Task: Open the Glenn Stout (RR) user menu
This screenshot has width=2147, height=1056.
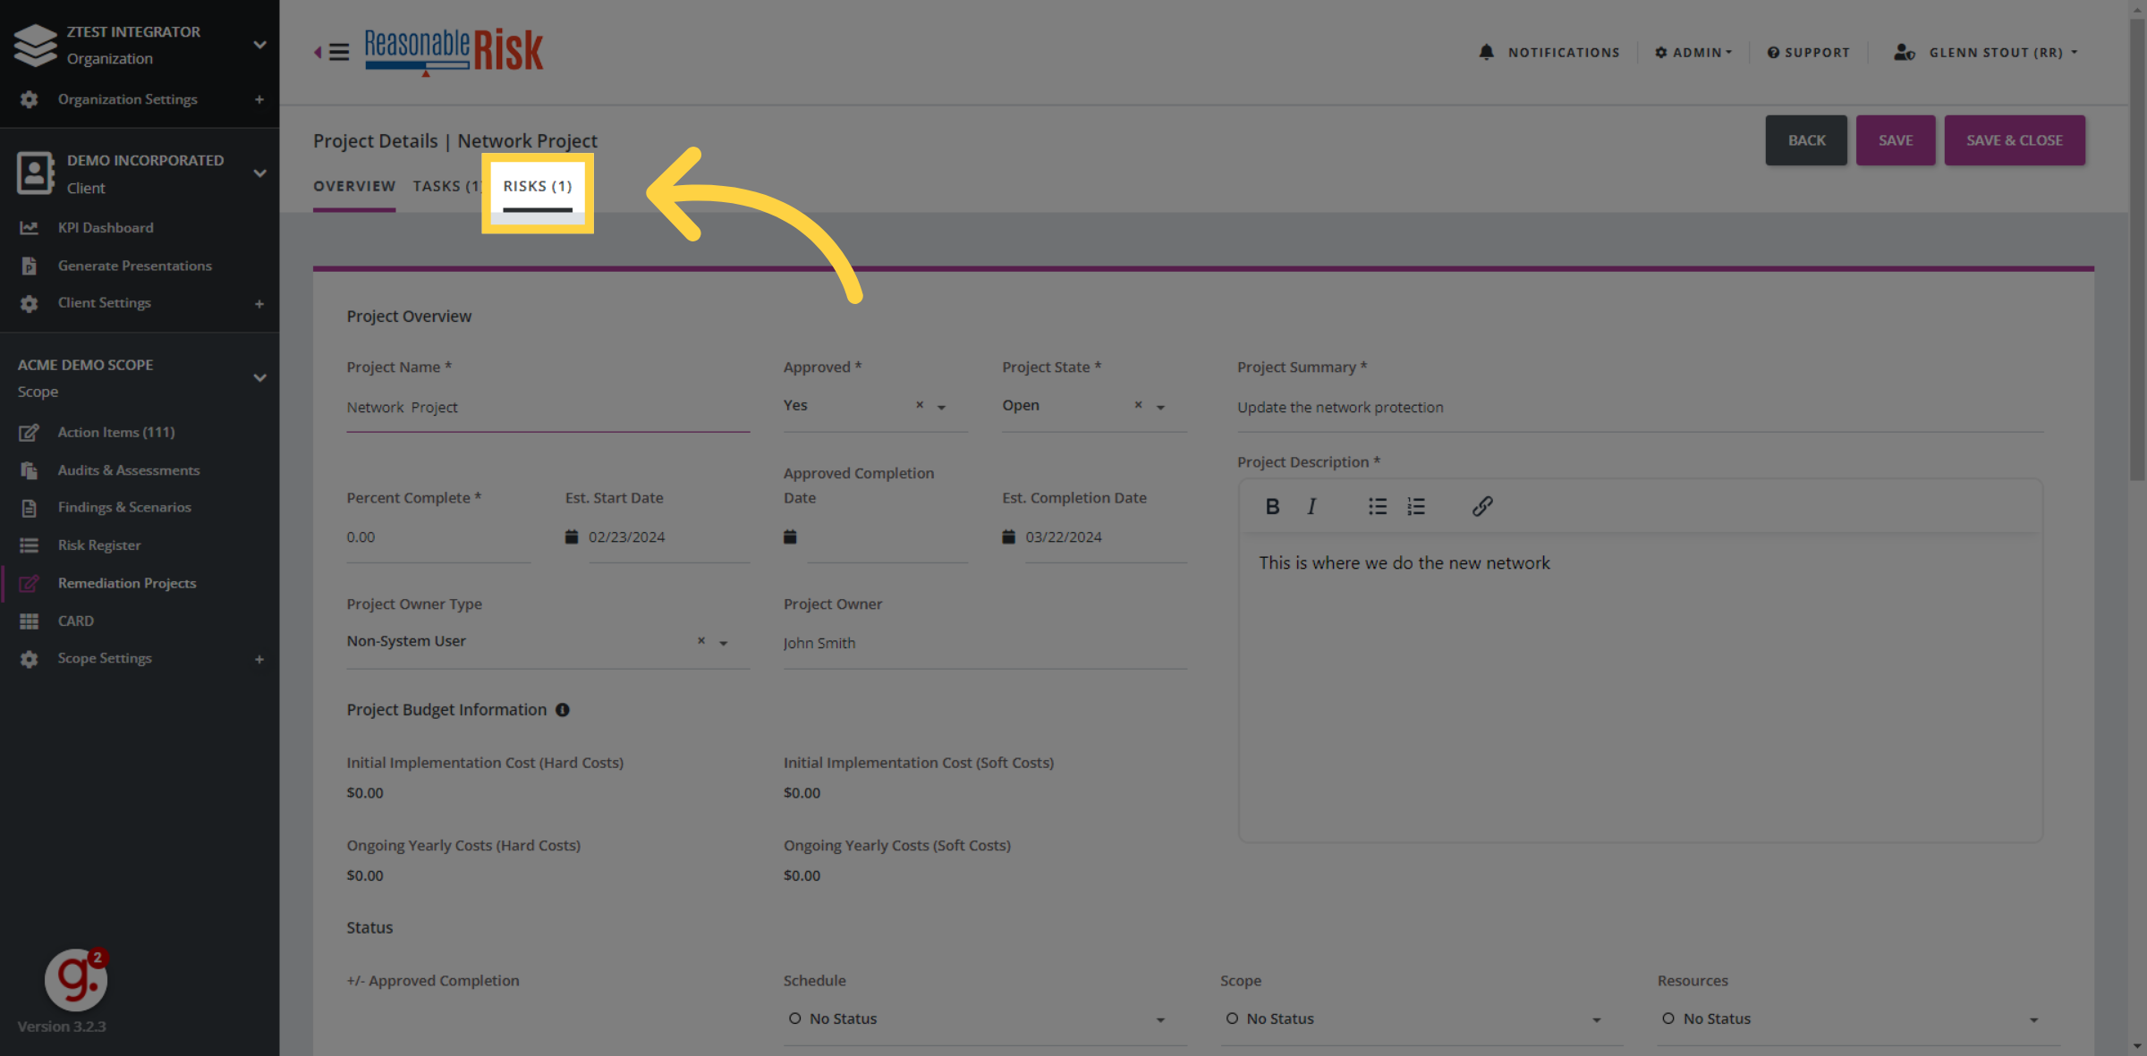Action: tap(1986, 53)
